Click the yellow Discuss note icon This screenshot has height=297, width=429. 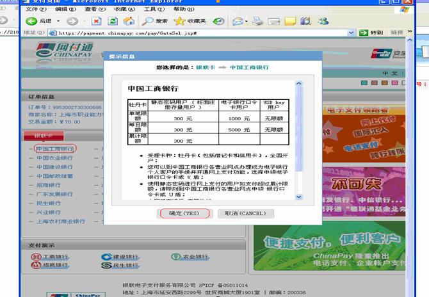(x=290, y=21)
